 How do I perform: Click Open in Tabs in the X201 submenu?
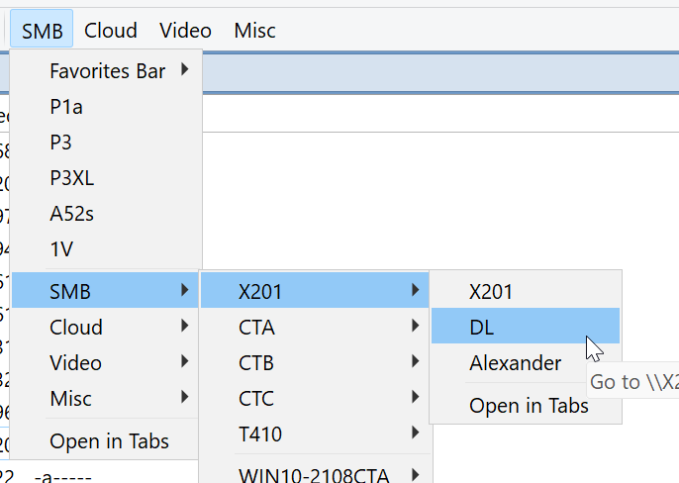pyautogui.click(x=529, y=406)
